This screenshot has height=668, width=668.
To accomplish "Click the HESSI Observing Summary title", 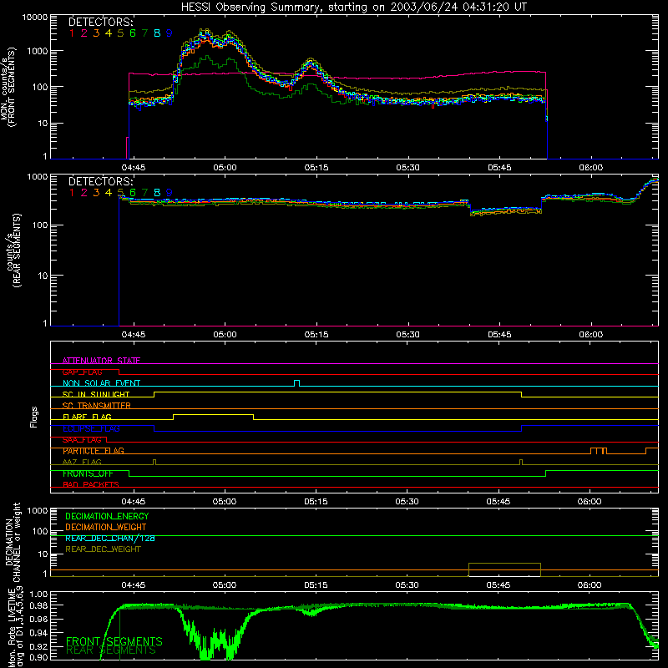I will pyautogui.click(x=353, y=8).
